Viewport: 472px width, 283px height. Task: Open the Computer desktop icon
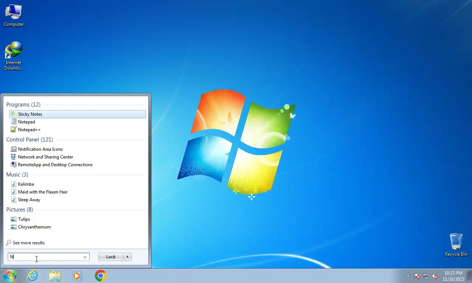(14, 15)
